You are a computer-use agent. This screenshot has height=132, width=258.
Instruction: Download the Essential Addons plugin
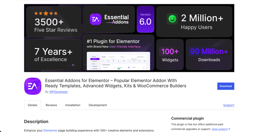pos(225,86)
